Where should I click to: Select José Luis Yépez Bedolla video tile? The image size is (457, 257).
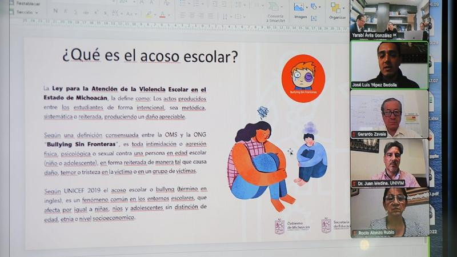point(390,65)
